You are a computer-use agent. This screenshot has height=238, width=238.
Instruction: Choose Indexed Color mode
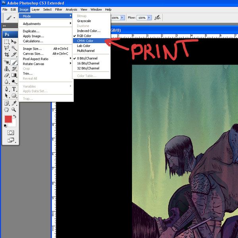click(x=91, y=31)
